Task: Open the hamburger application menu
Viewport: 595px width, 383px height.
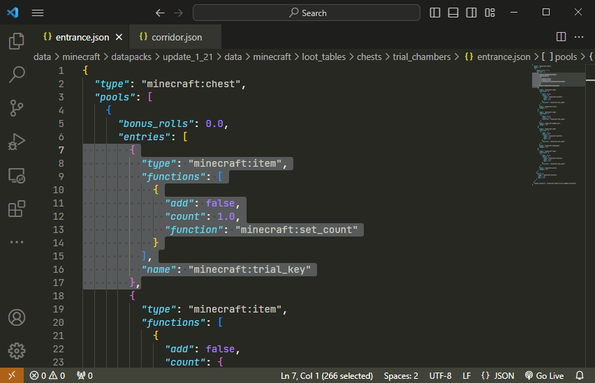Action: [38, 13]
